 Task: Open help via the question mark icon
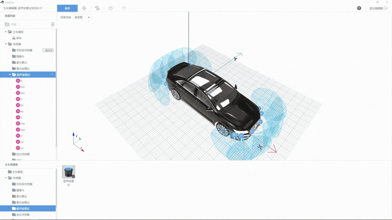[x=359, y=8]
